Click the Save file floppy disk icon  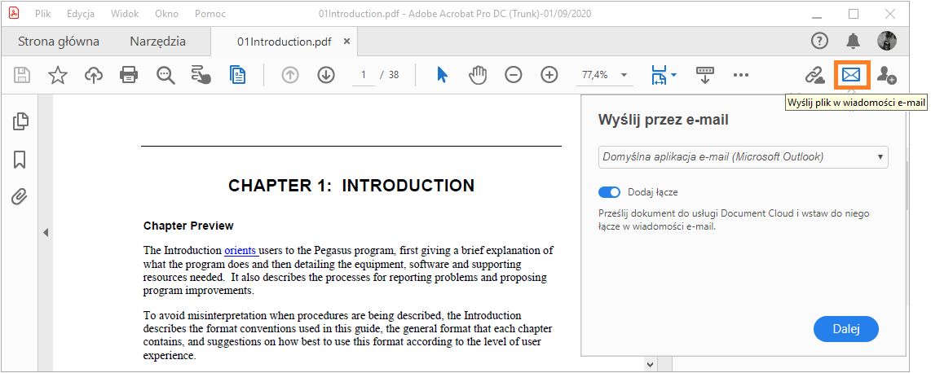(22, 75)
